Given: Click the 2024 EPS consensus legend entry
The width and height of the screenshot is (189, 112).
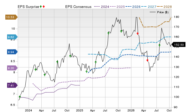Looking at the screenshot, I should (x=102, y=7).
